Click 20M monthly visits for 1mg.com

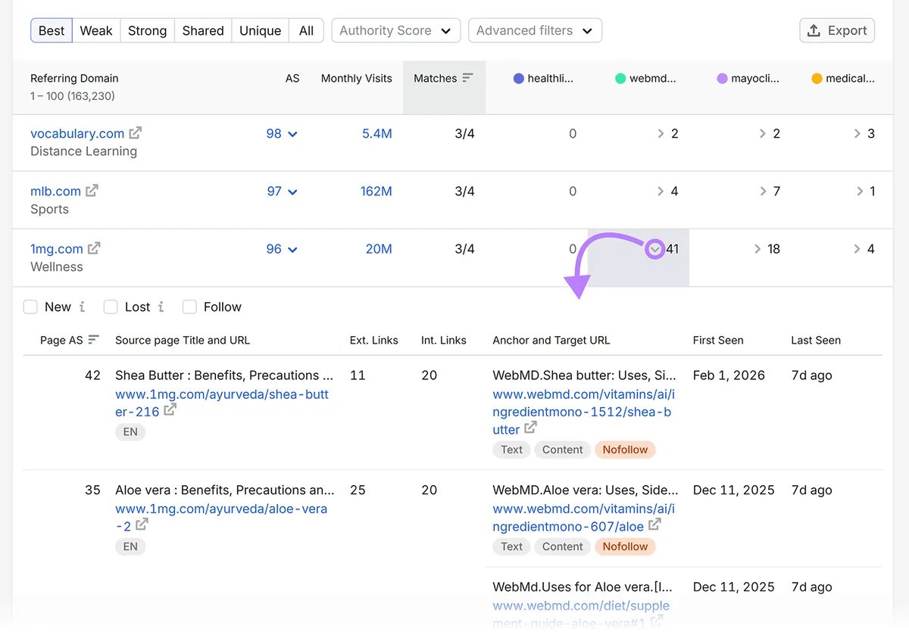pyautogui.click(x=379, y=248)
